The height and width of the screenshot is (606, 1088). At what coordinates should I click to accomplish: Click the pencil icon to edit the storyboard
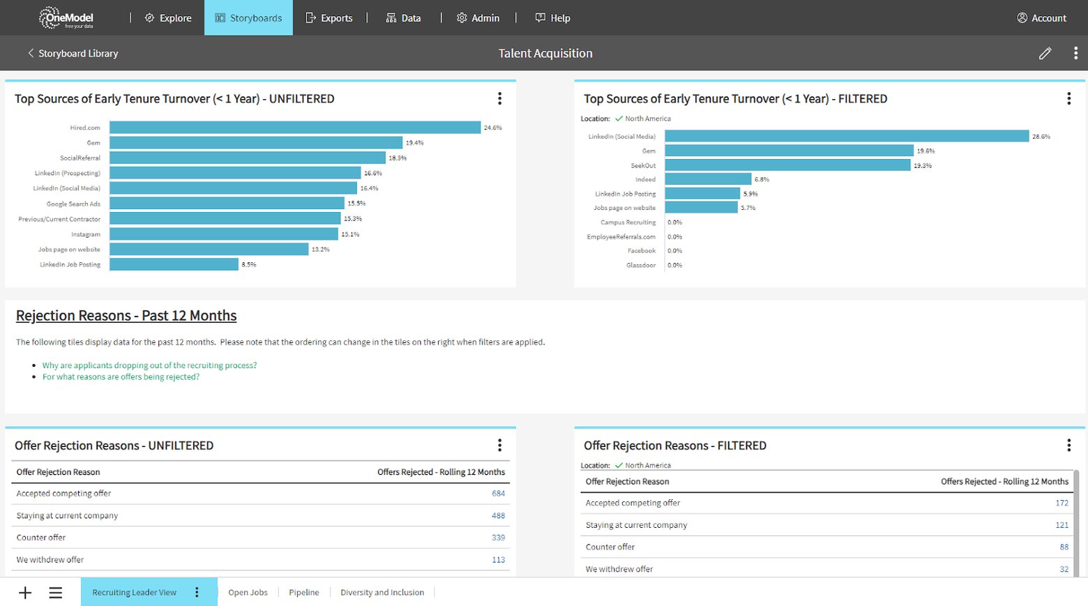coord(1045,53)
